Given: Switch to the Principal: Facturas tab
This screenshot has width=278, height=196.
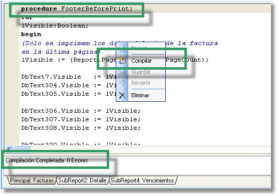Looking at the screenshot, I should pos(32,180).
